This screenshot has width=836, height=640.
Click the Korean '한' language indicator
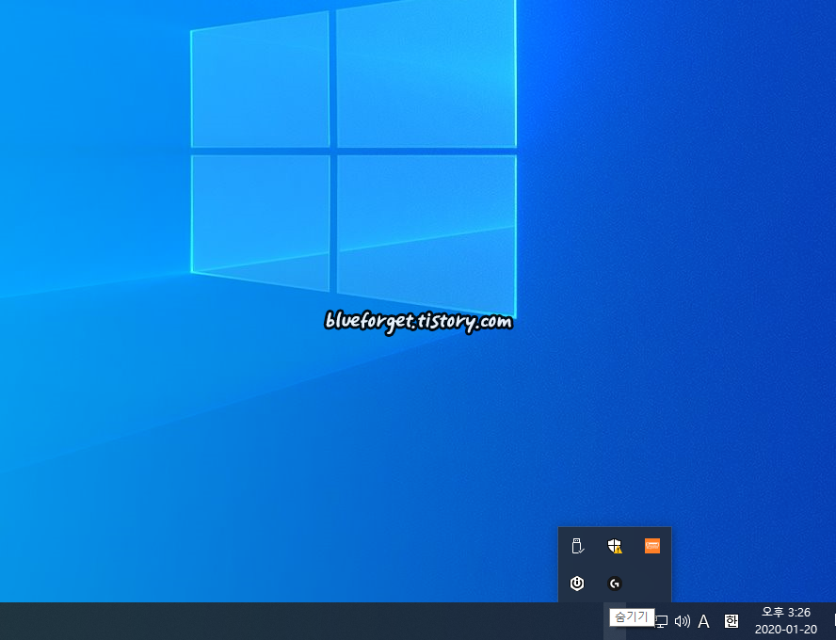731,621
